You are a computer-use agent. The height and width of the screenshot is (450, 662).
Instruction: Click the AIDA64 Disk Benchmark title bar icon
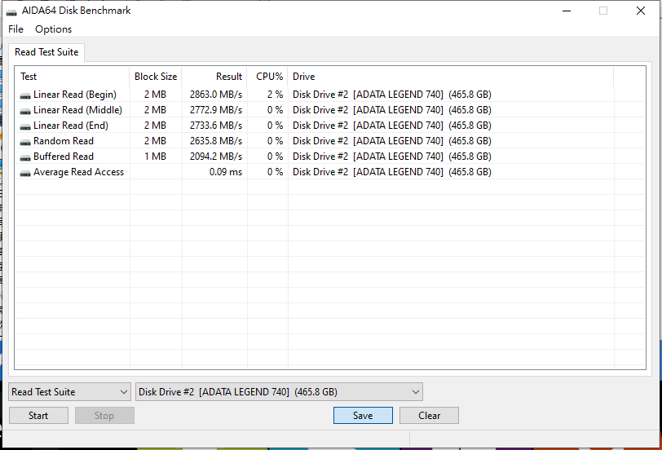(x=11, y=11)
